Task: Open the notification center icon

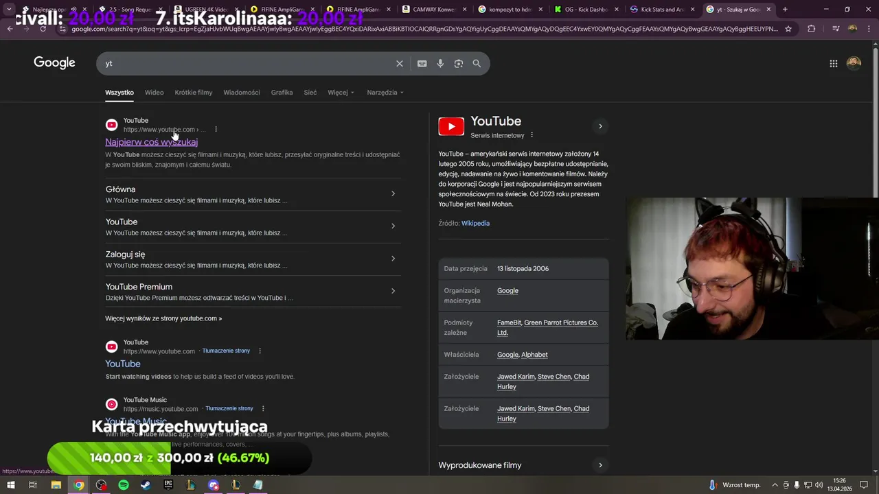Action: coord(864,485)
